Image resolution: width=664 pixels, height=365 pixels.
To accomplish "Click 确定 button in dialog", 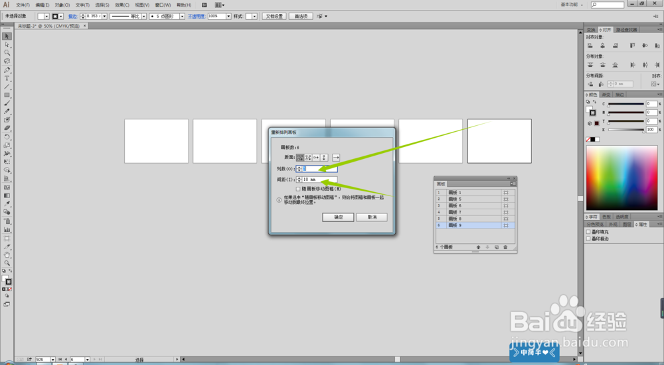I will (x=338, y=217).
